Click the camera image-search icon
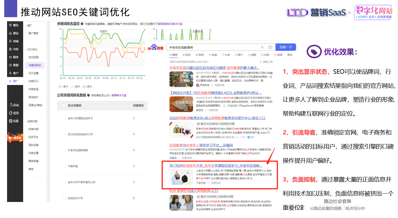Screen dimensions: 398x218 click(270, 47)
